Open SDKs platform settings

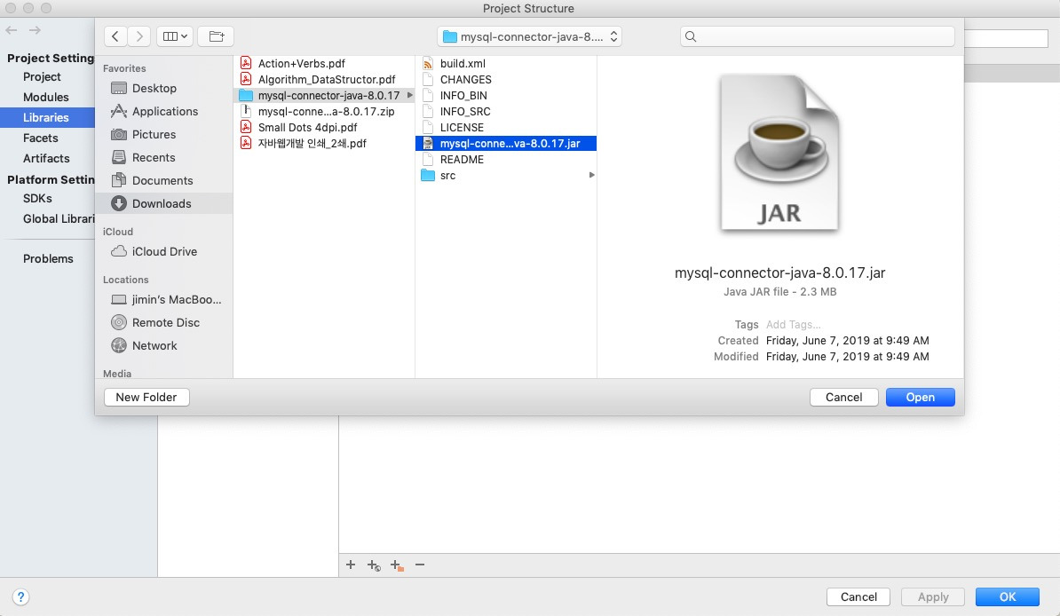(x=37, y=199)
